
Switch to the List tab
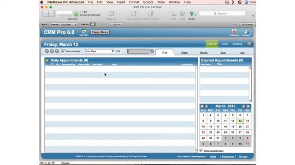pos(242,53)
